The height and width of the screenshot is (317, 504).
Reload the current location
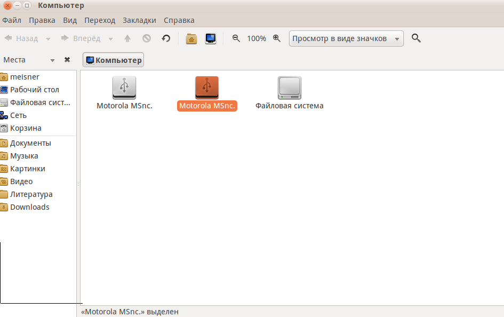[x=166, y=38]
